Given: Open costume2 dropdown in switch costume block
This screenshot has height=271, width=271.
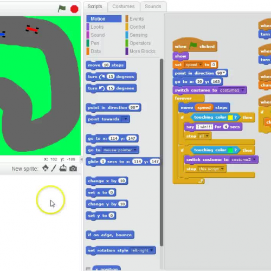Looking at the screenshot, I should 254,159.
